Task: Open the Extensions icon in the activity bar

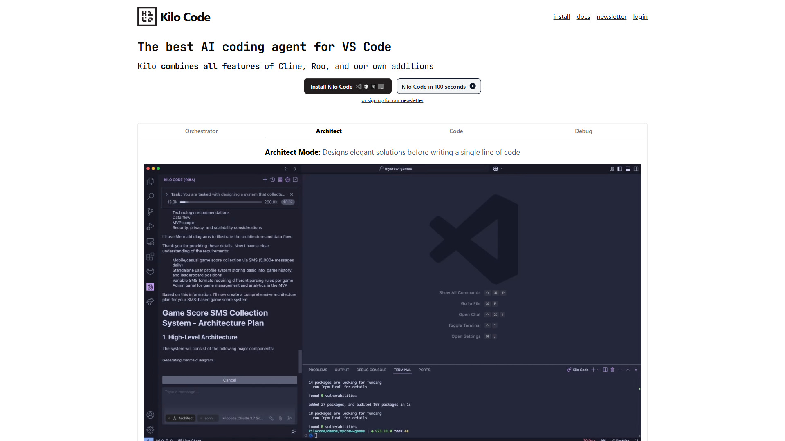Action: (x=150, y=256)
